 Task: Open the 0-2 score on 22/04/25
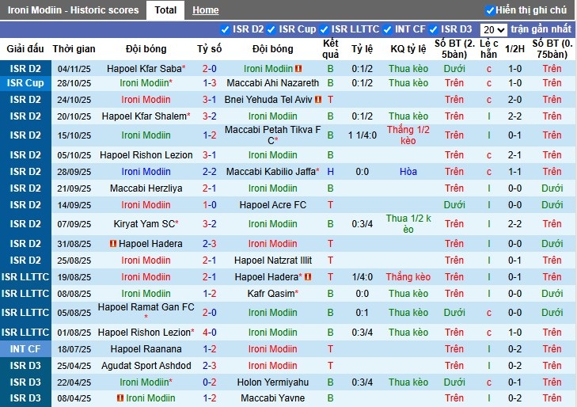[210, 382]
